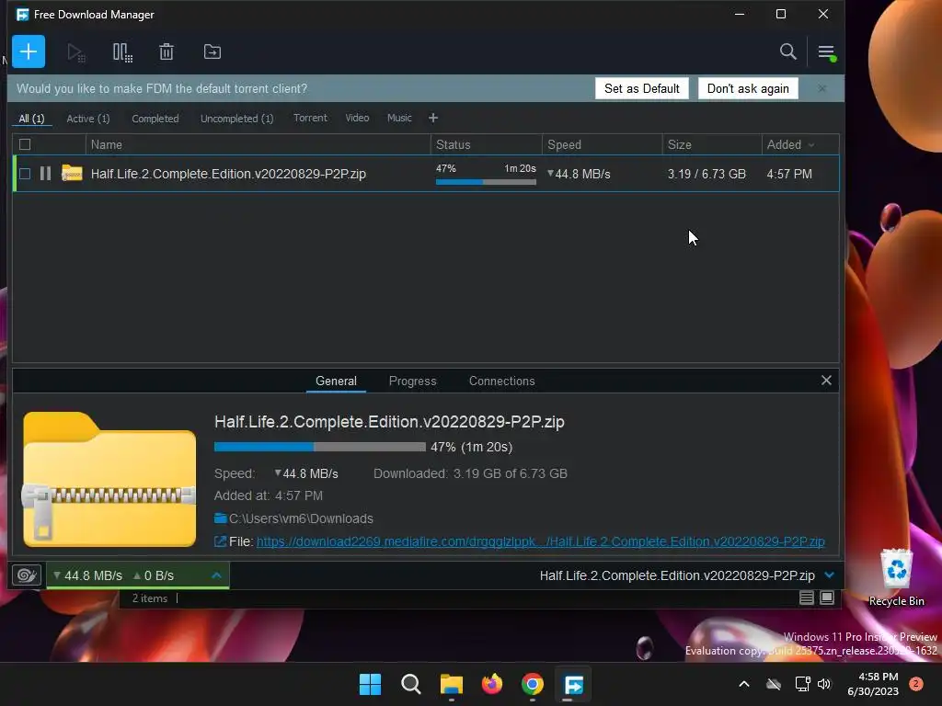Toggle snail speed limit mode icon
The height and width of the screenshot is (706, 942).
(x=27, y=575)
